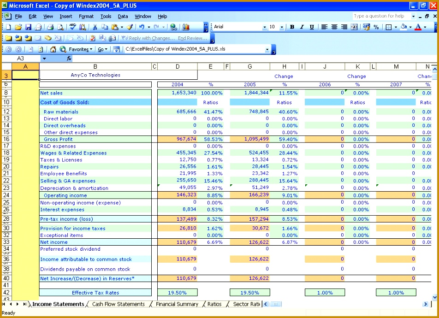Toggle left text alignment
The width and height of the screenshot is (439, 318).
pos(324,27)
